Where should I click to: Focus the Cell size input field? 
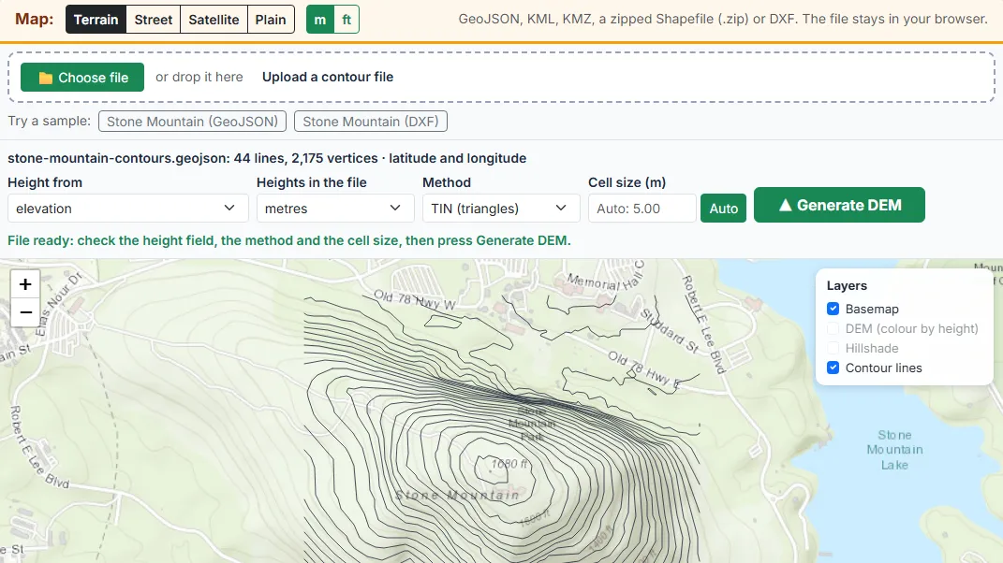[x=642, y=209]
